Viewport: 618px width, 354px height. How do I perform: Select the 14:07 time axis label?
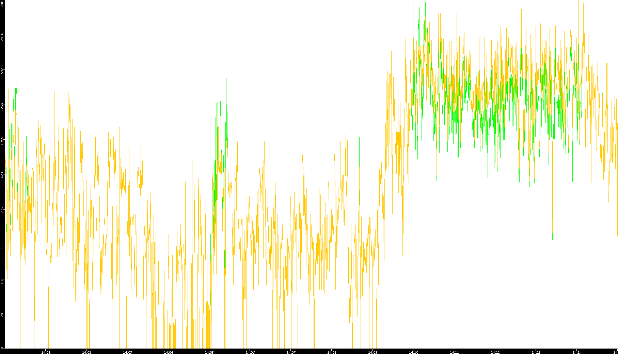pyautogui.click(x=291, y=352)
